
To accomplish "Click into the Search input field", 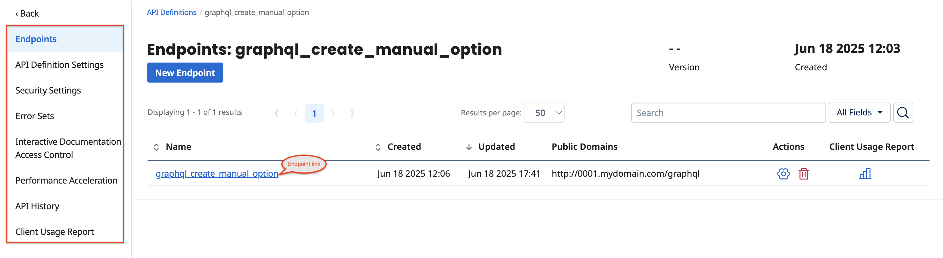I will click(x=728, y=113).
